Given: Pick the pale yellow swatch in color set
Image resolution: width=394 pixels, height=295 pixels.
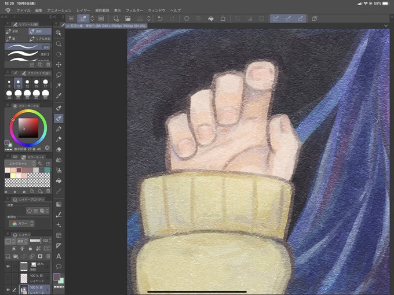Looking at the screenshot, I should [13, 175].
